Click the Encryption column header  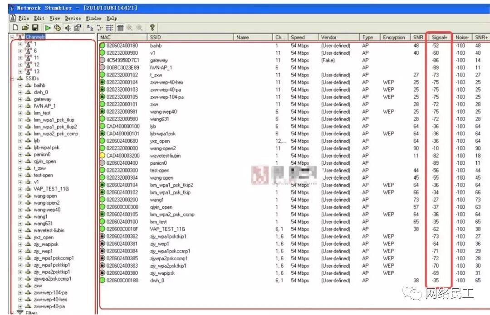click(x=394, y=37)
